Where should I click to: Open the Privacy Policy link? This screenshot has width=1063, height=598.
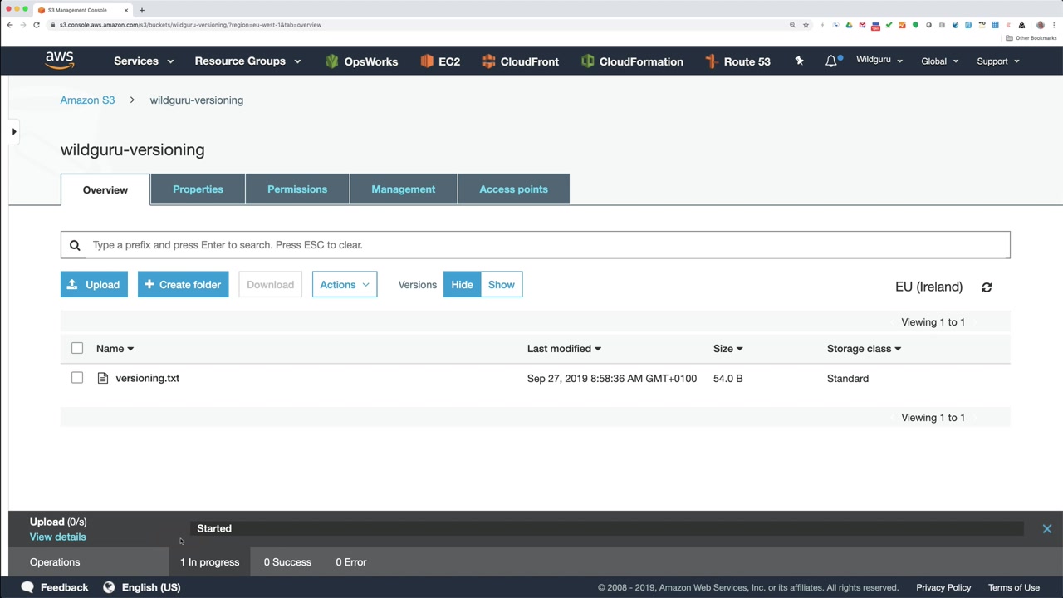click(x=943, y=587)
